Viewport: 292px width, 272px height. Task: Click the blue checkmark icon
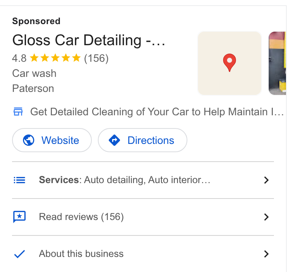[x=20, y=254]
